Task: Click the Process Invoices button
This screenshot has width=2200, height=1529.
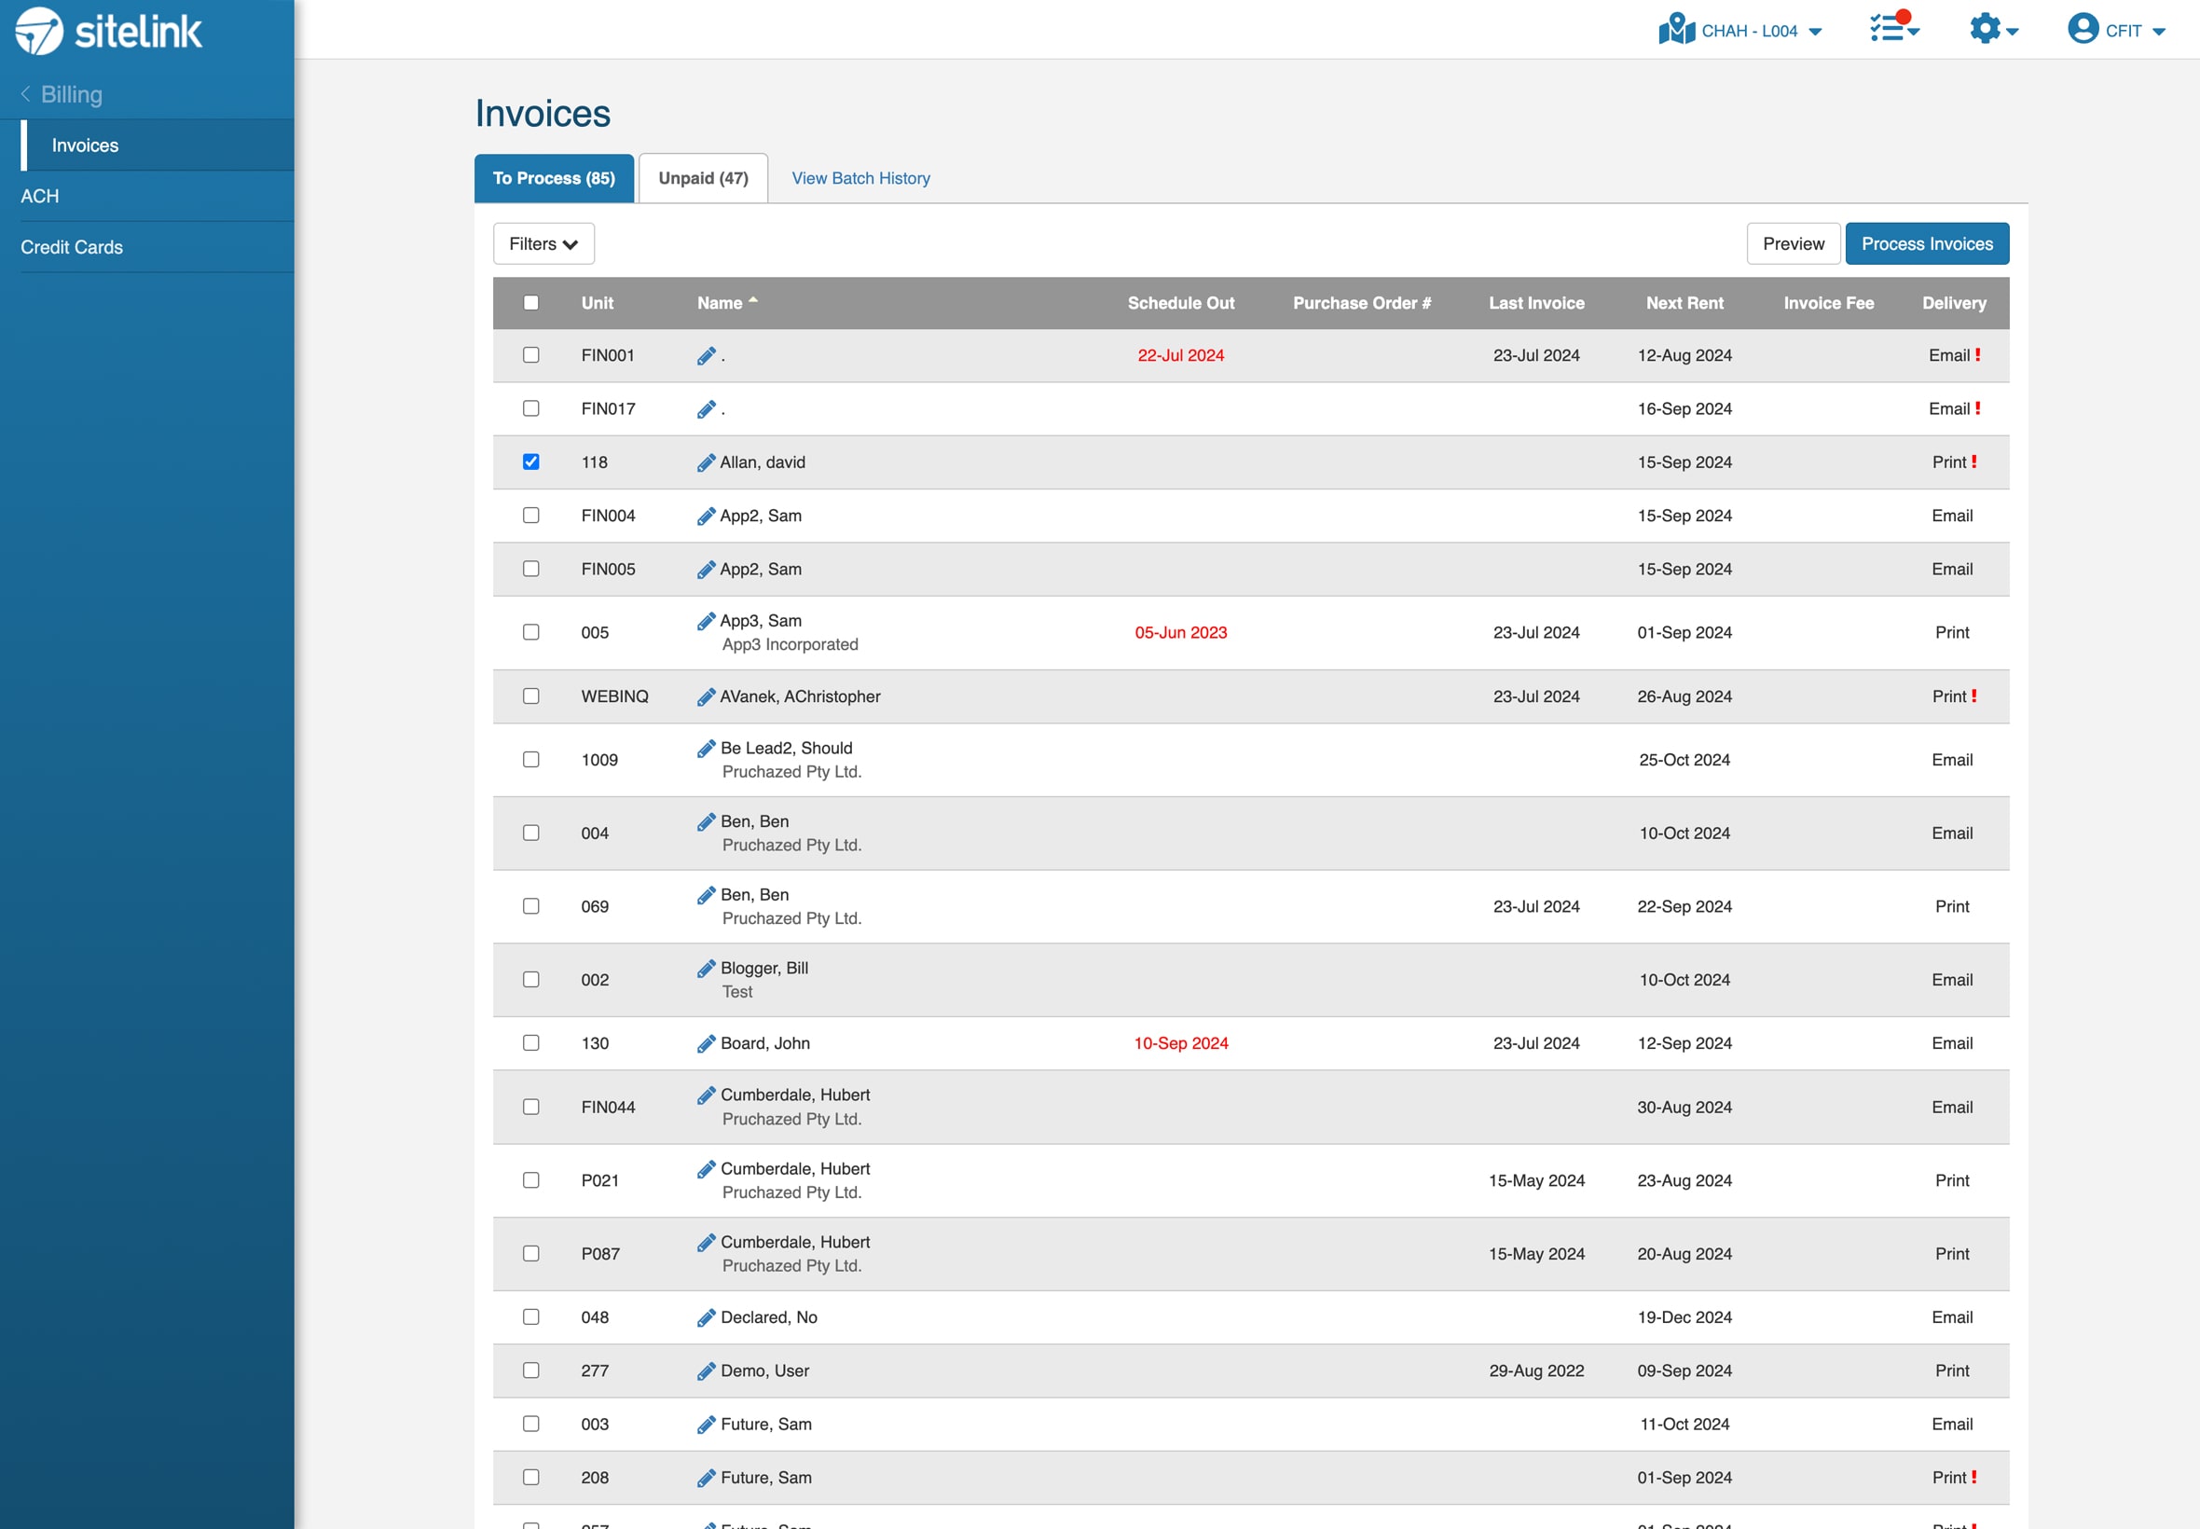Action: 1926,244
